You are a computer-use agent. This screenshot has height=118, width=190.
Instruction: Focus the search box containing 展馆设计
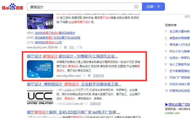81,7
